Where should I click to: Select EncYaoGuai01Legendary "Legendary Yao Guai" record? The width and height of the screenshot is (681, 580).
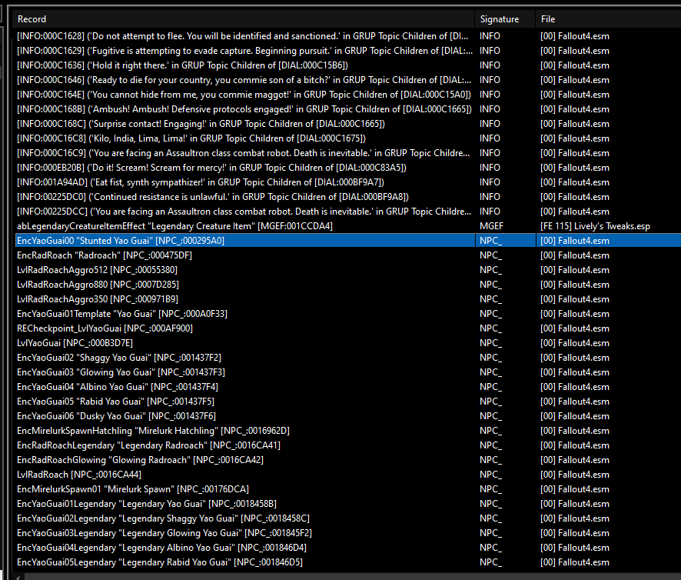(x=347, y=504)
